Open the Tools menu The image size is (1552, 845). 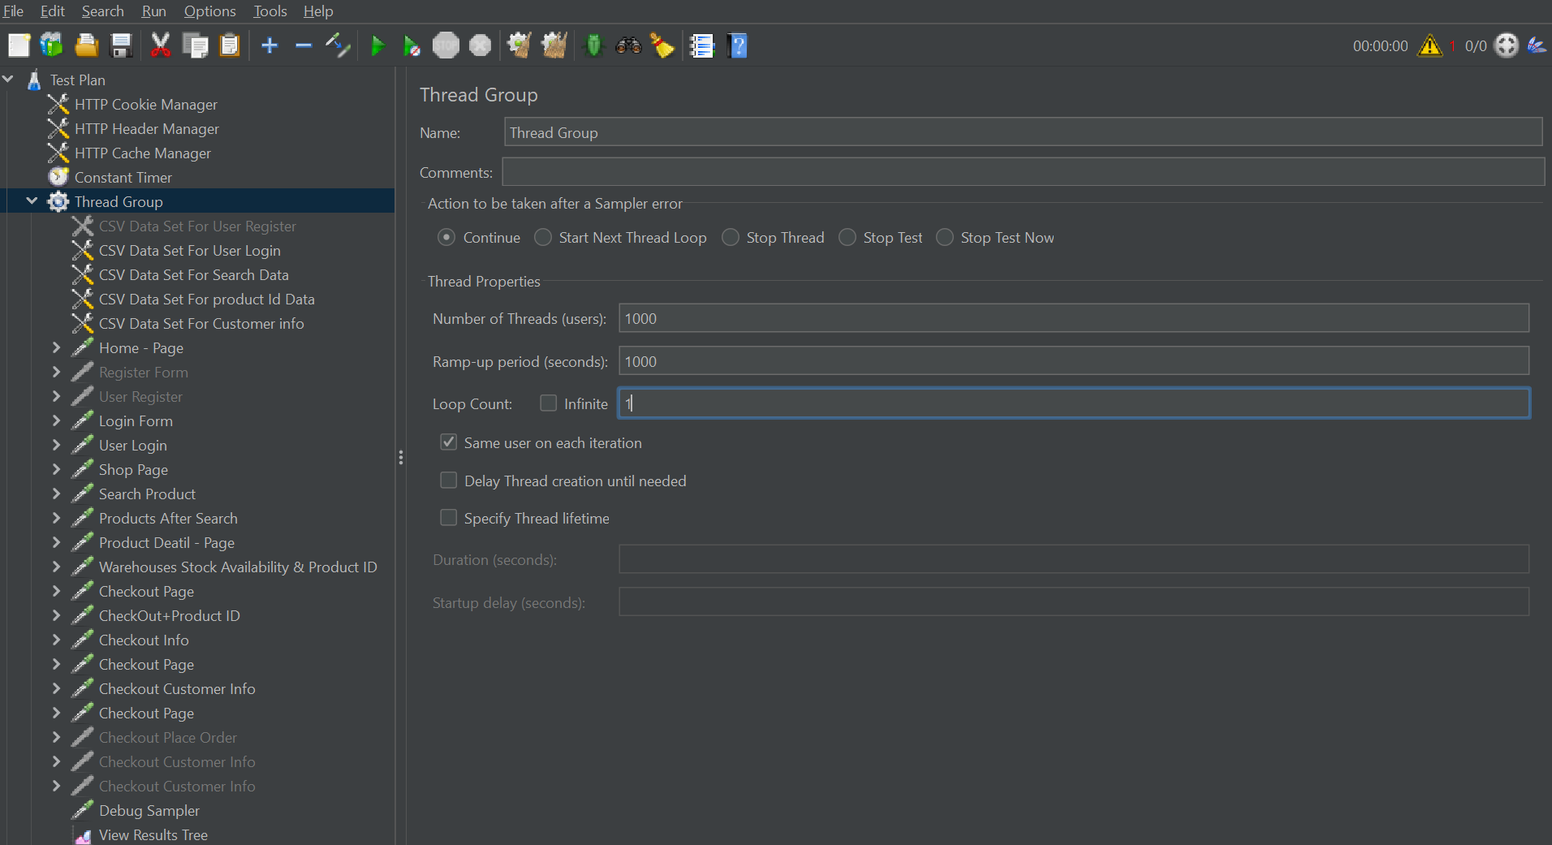[x=270, y=11]
